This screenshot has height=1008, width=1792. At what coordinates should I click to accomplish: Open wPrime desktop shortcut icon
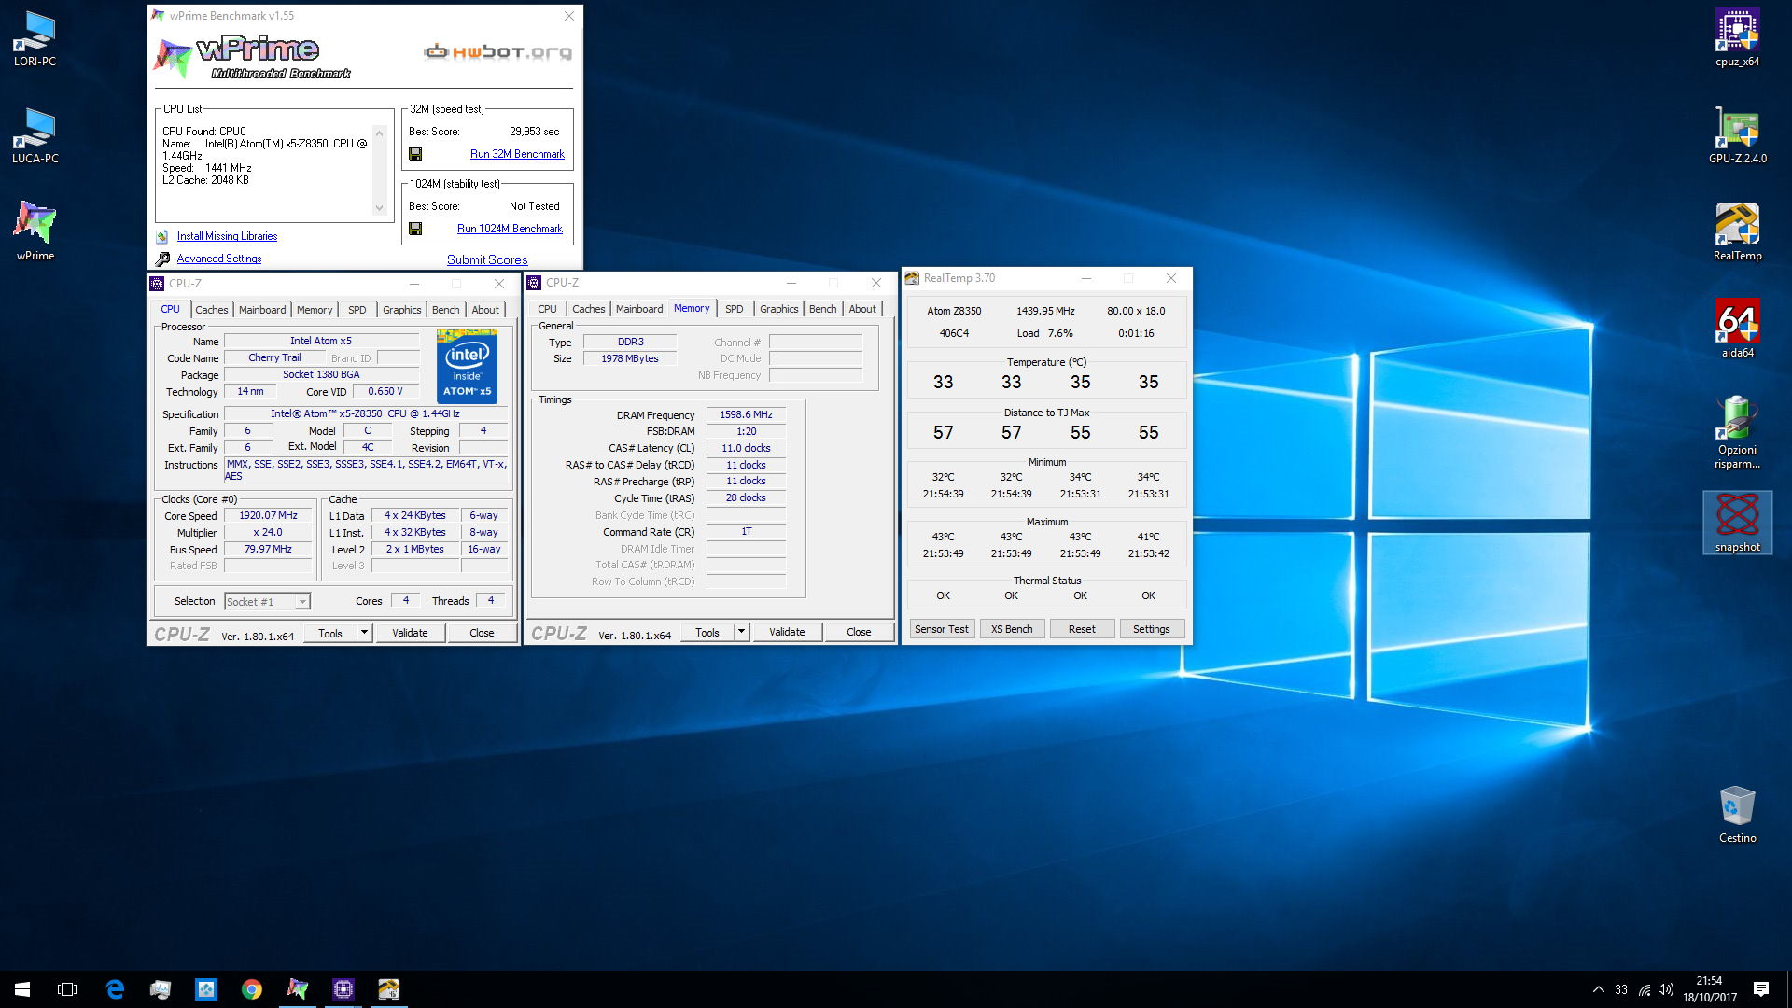(x=35, y=231)
